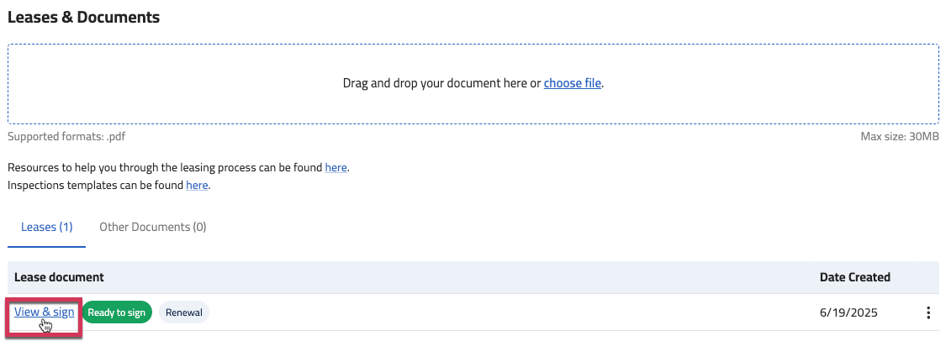Click the dashed-border document upload drop zone
Viewport: 946px width, 341px height.
(x=473, y=84)
